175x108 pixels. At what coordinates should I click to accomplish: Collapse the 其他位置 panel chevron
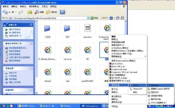pyautogui.click(x=31, y=68)
